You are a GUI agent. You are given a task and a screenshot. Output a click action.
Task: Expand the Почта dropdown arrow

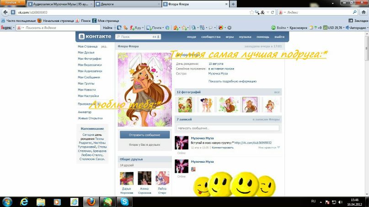tap(163, 28)
